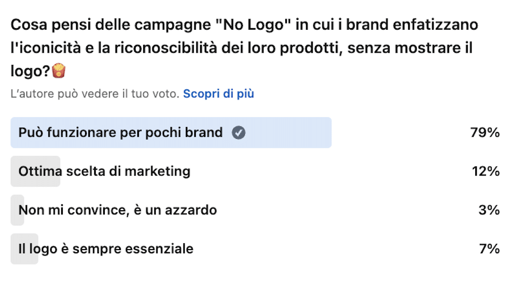This screenshot has height=281, width=513.
Task: Click the "L'autore può vedere il tuo voto" notice
Action: [x=94, y=94]
